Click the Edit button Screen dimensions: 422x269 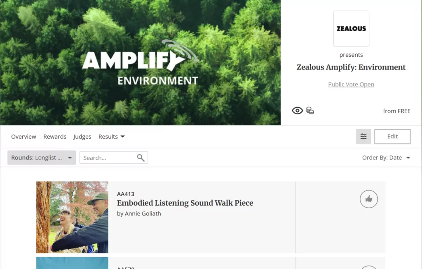pyautogui.click(x=392, y=136)
